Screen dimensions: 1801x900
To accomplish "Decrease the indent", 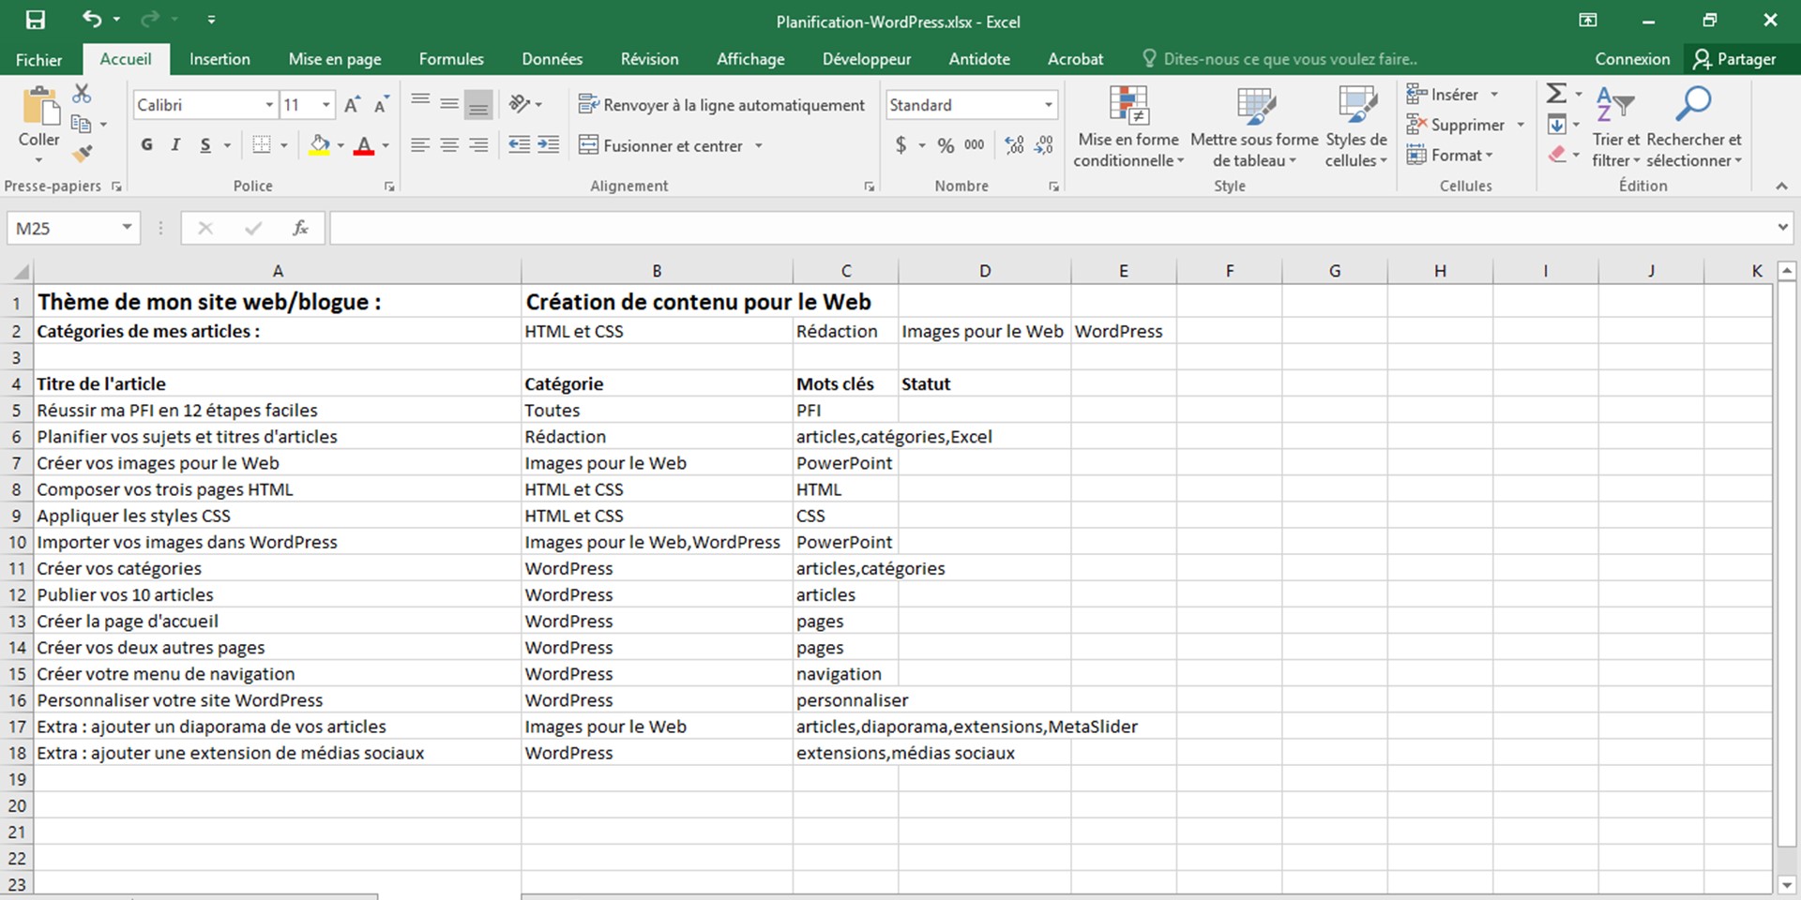I will [519, 145].
